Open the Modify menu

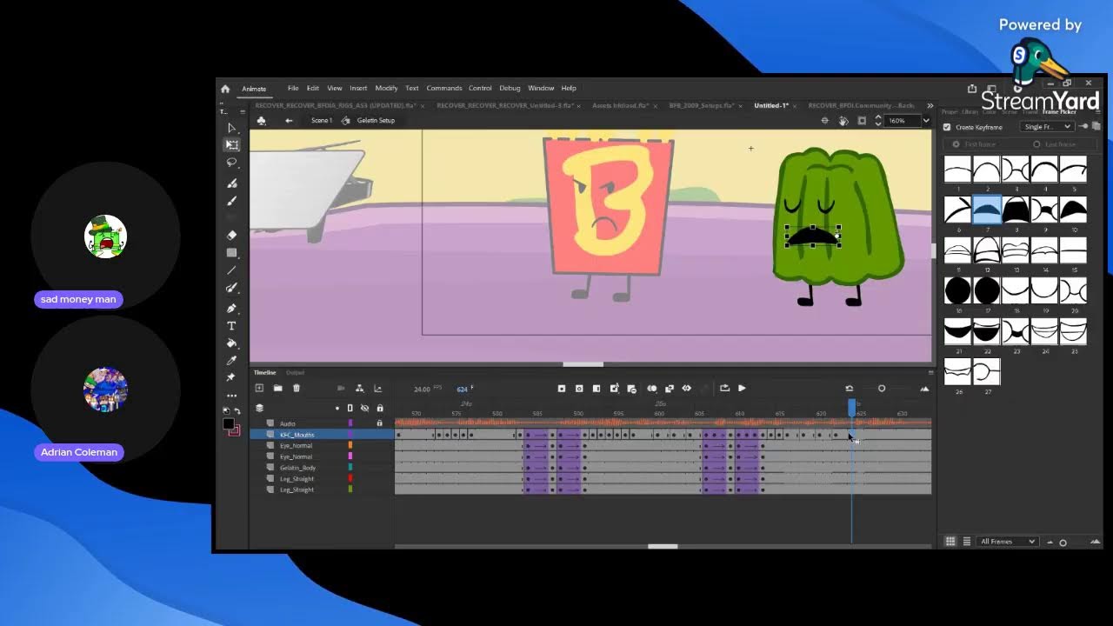pos(386,89)
